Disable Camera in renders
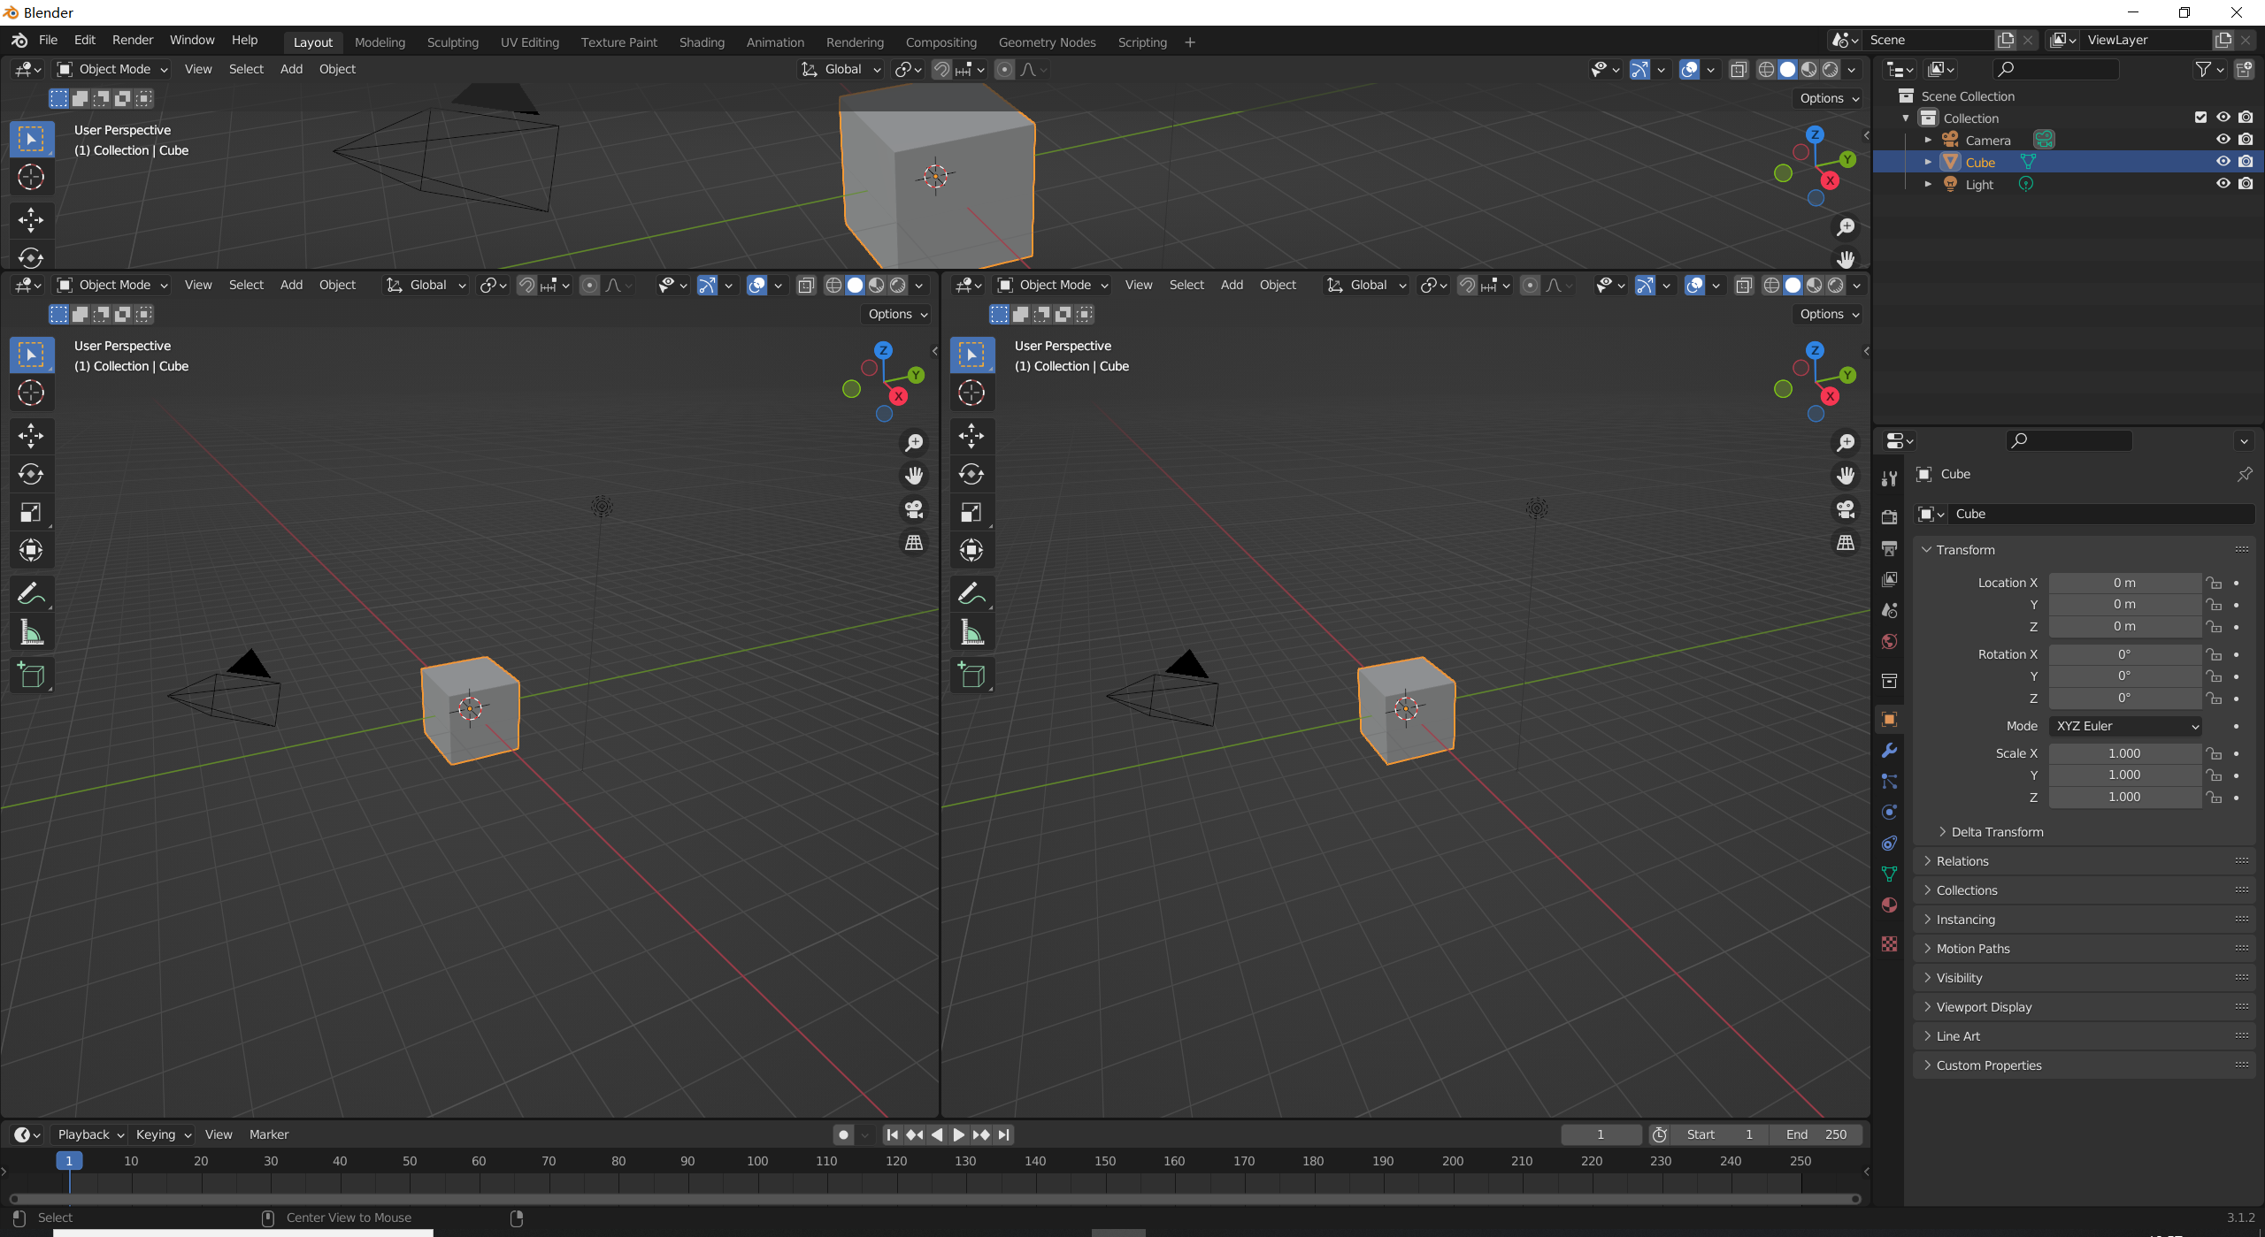 coord(2246,140)
